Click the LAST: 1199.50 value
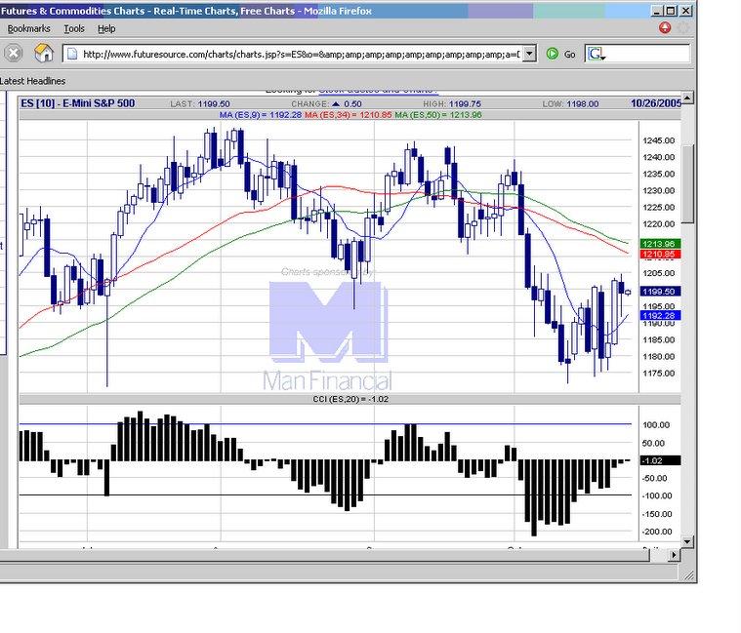Viewport: 741px width, 633px height. [200, 103]
